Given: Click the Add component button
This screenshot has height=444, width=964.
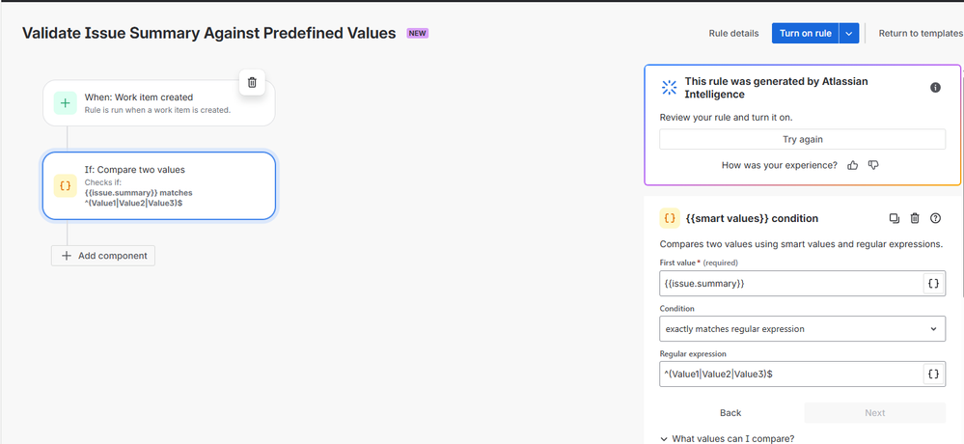Looking at the screenshot, I should 103,256.
